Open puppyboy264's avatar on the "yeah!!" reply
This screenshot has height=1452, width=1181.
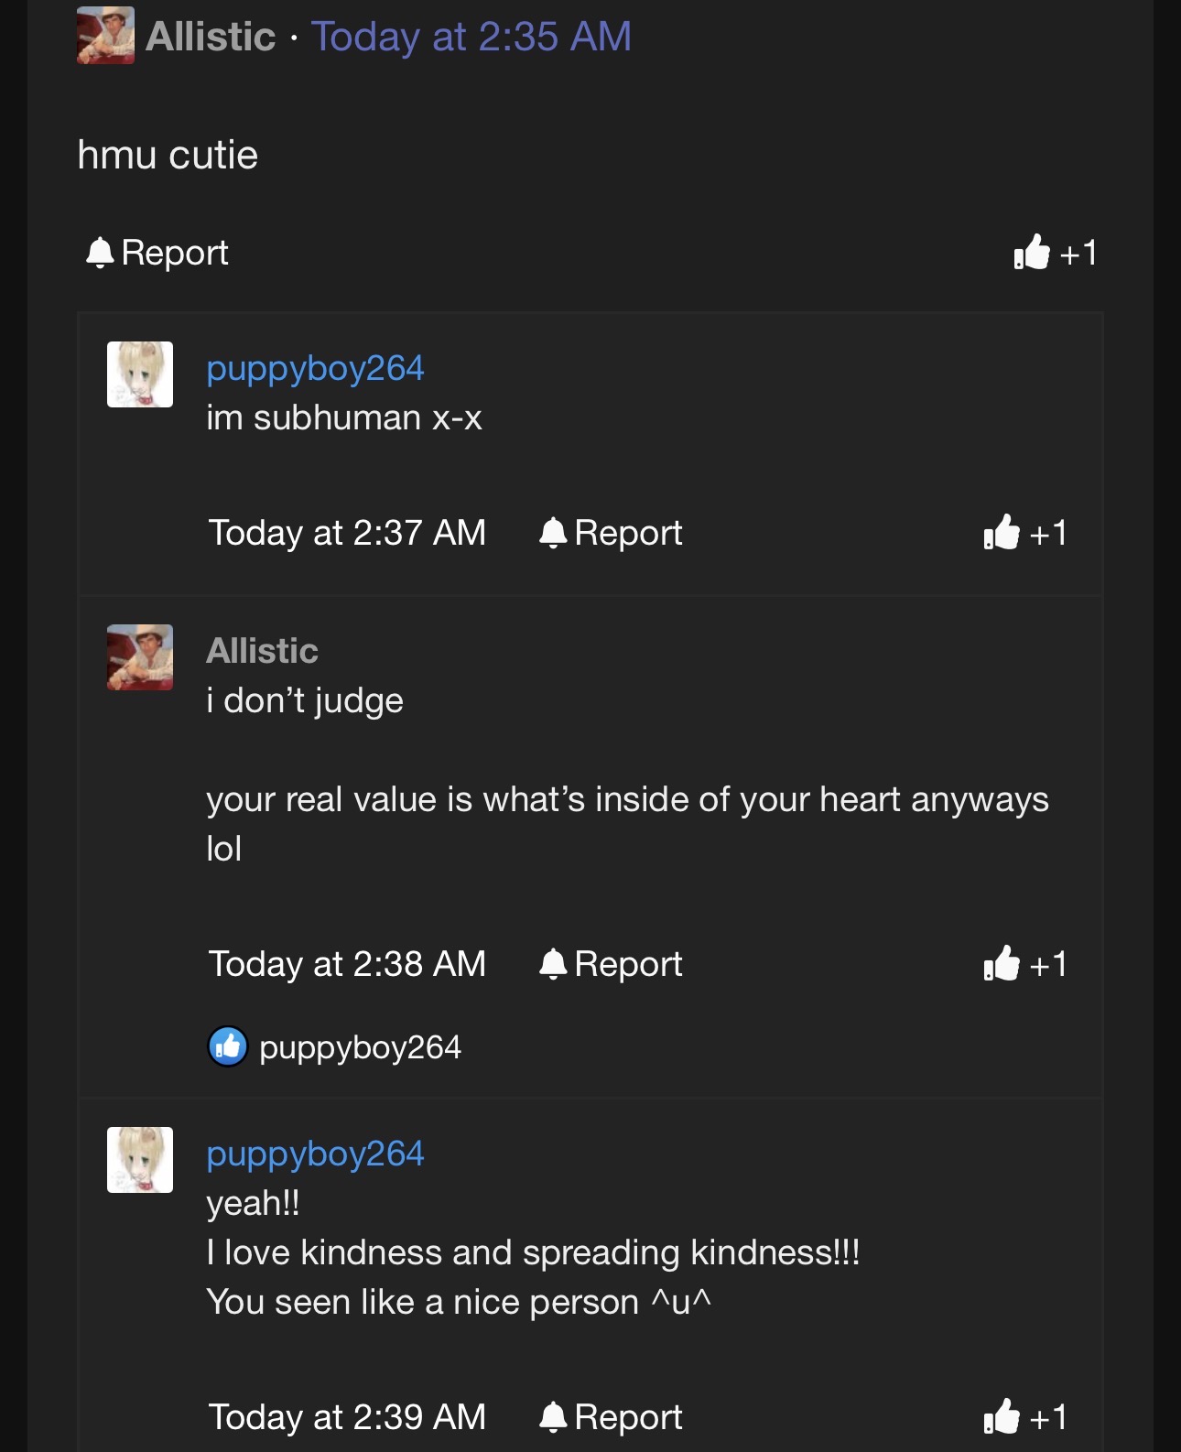pyautogui.click(x=140, y=1160)
